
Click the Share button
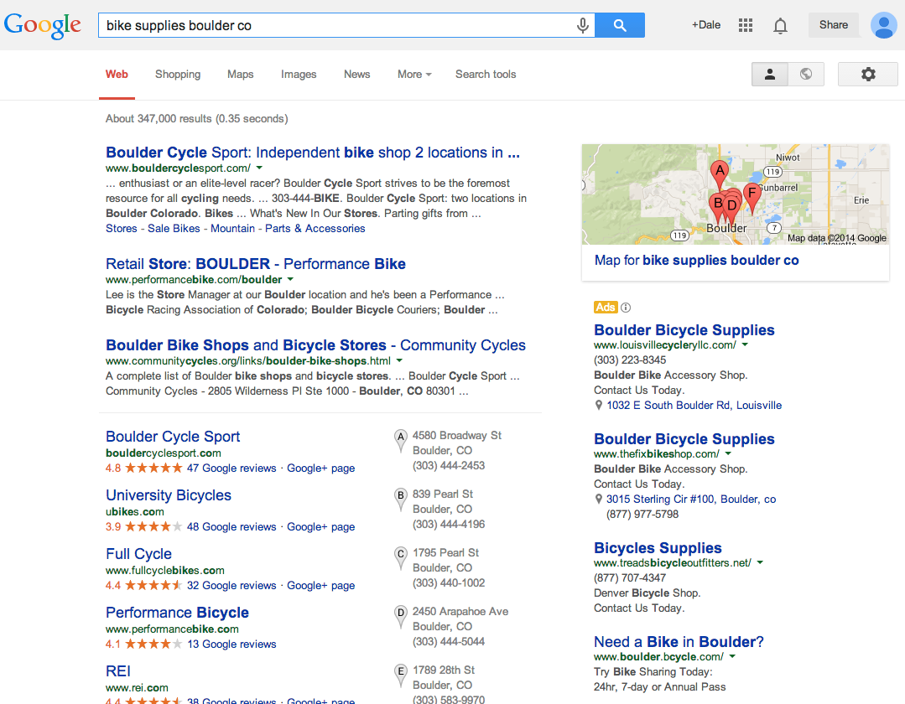tap(834, 25)
